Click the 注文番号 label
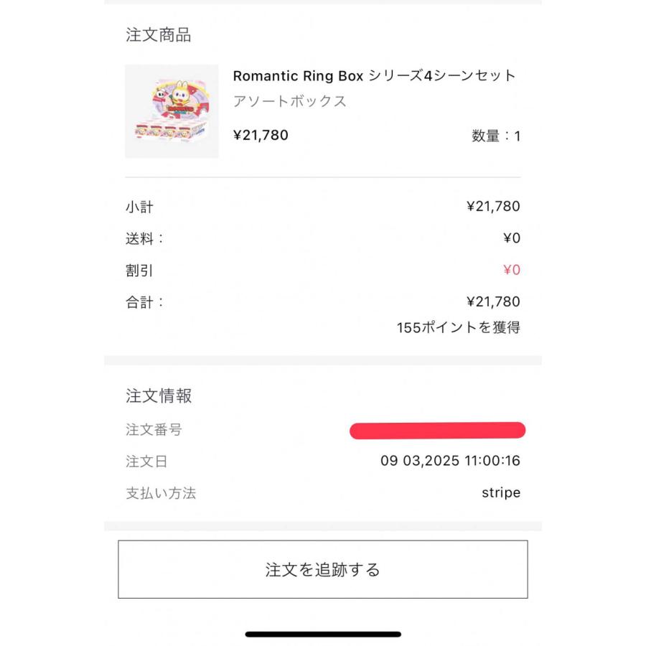 [152, 430]
